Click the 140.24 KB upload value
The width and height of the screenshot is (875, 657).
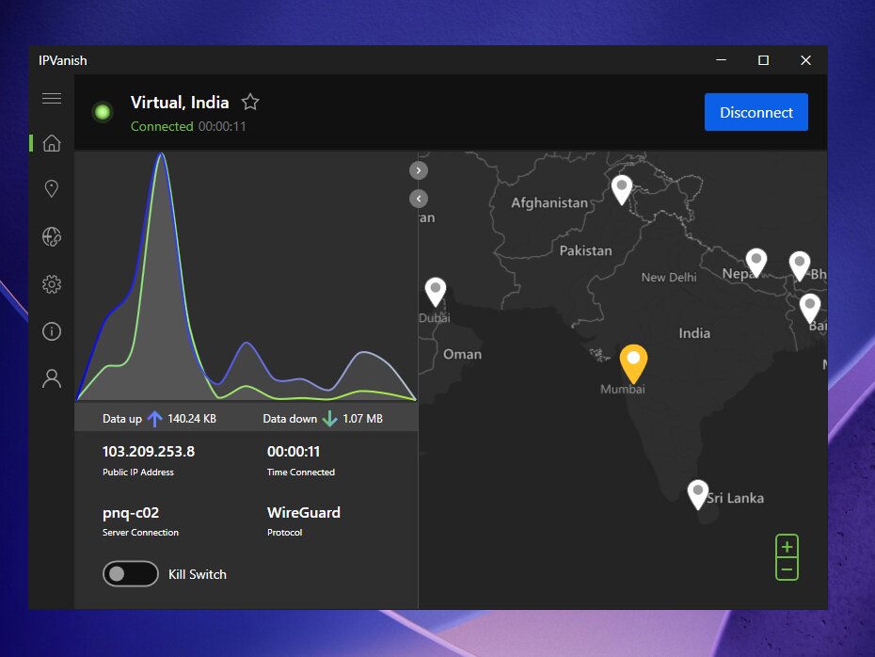click(191, 419)
